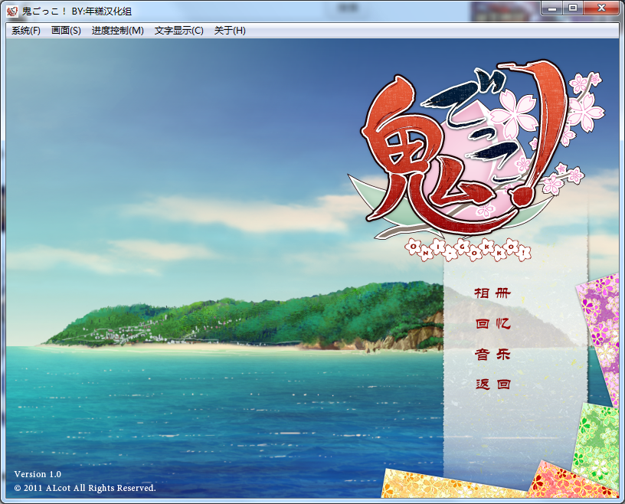Select 相册 from the title menu
This screenshot has width=625, height=504.
click(492, 293)
